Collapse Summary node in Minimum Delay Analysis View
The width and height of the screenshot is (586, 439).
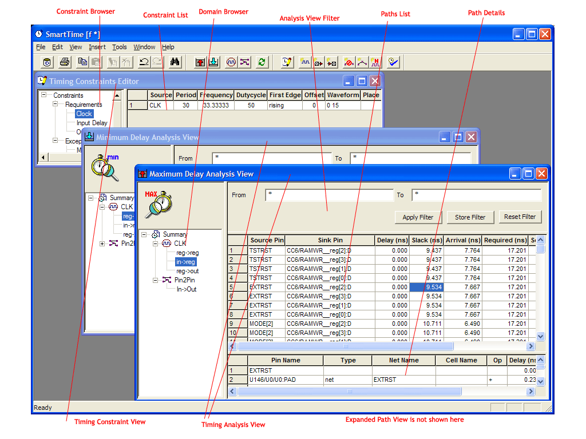click(90, 198)
